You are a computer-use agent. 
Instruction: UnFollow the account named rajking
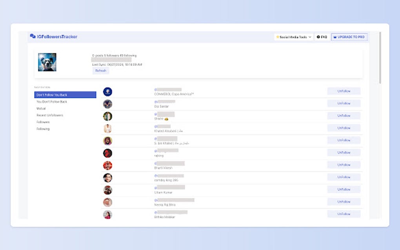pyautogui.click(x=344, y=152)
